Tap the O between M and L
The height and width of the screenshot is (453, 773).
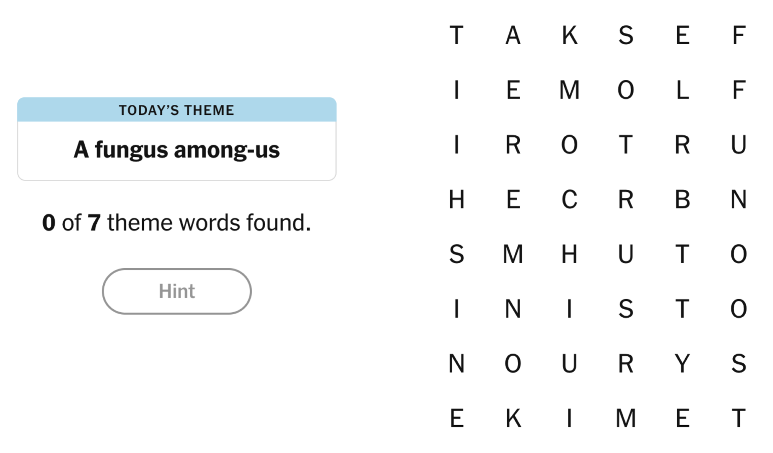click(x=626, y=90)
